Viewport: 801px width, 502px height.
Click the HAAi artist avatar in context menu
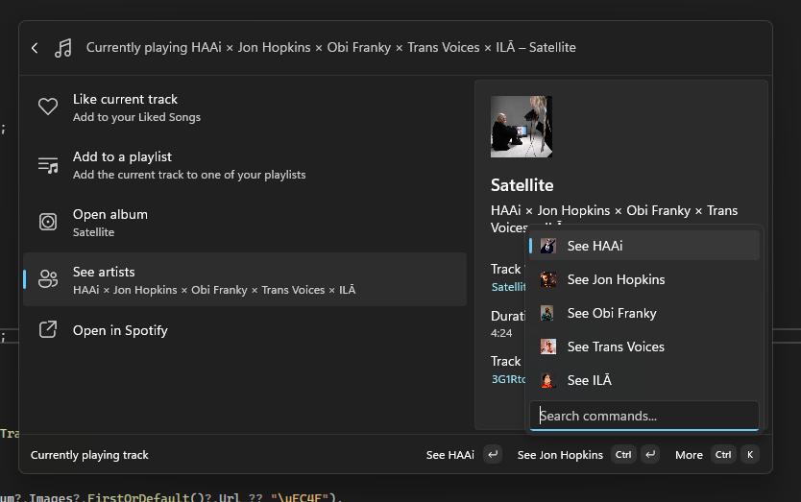(547, 246)
